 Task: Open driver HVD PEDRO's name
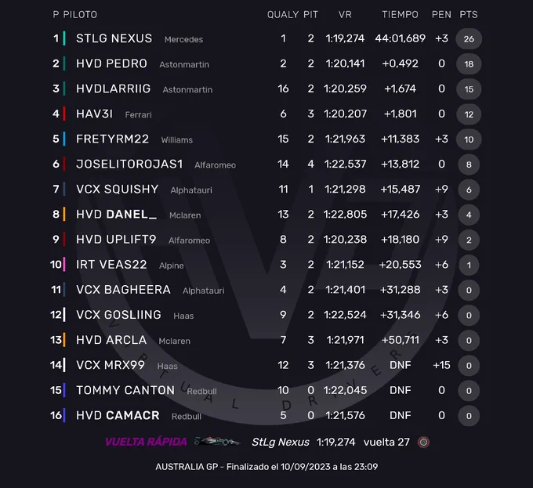click(x=111, y=63)
